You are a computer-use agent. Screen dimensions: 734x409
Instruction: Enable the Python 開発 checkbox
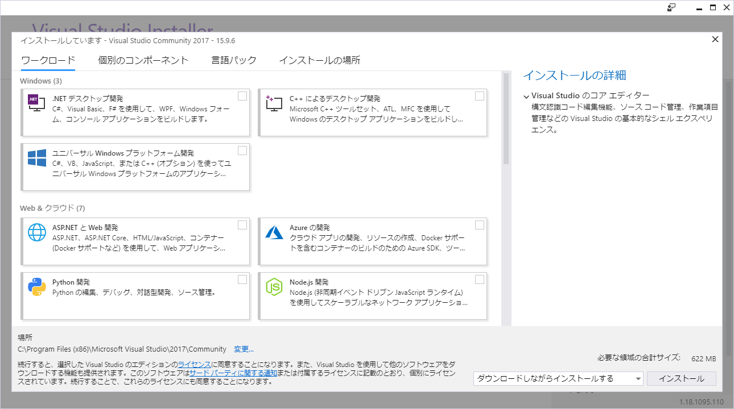click(x=242, y=279)
